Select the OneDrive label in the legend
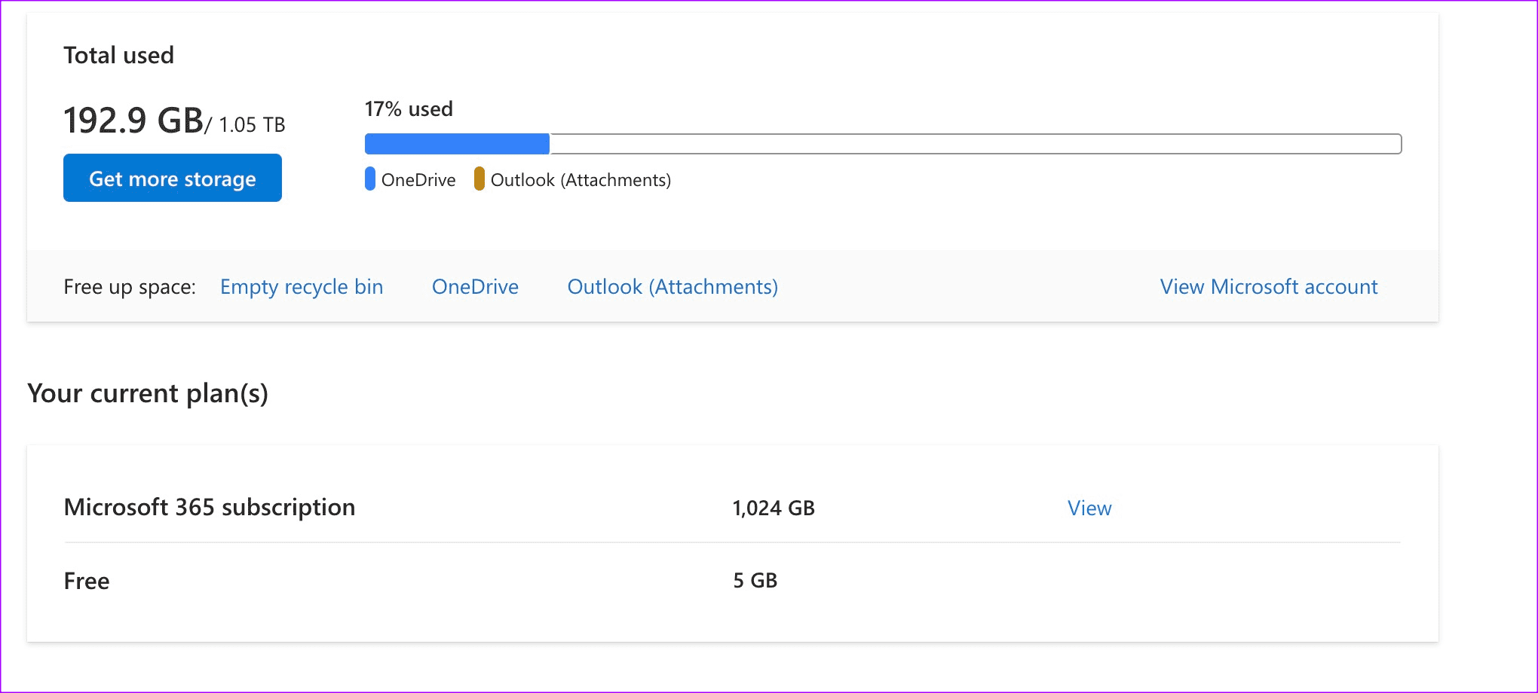The width and height of the screenshot is (1538, 693). click(x=419, y=179)
